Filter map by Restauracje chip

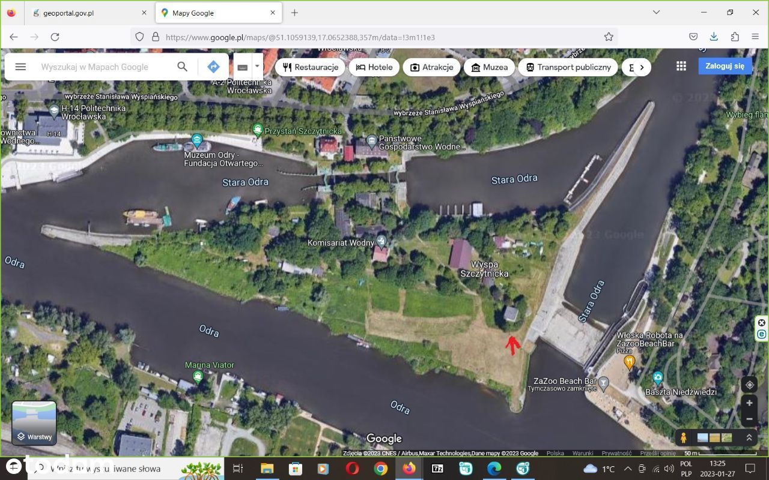tap(311, 67)
